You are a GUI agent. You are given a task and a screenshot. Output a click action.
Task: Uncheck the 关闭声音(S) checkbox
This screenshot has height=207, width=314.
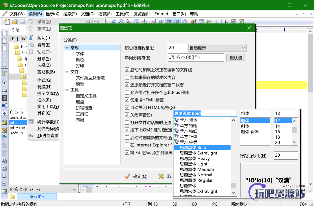pyautogui.click(x=127, y=115)
